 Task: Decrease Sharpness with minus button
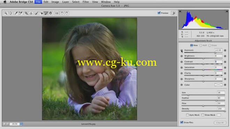(182, 79)
